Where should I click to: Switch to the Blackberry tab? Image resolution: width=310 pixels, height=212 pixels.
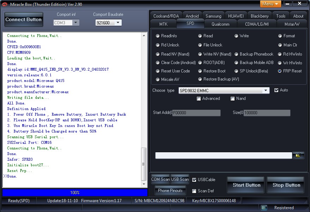tap(260, 16)
